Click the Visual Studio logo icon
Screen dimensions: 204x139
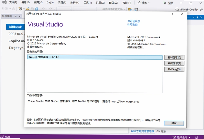(x=4, y=2)
